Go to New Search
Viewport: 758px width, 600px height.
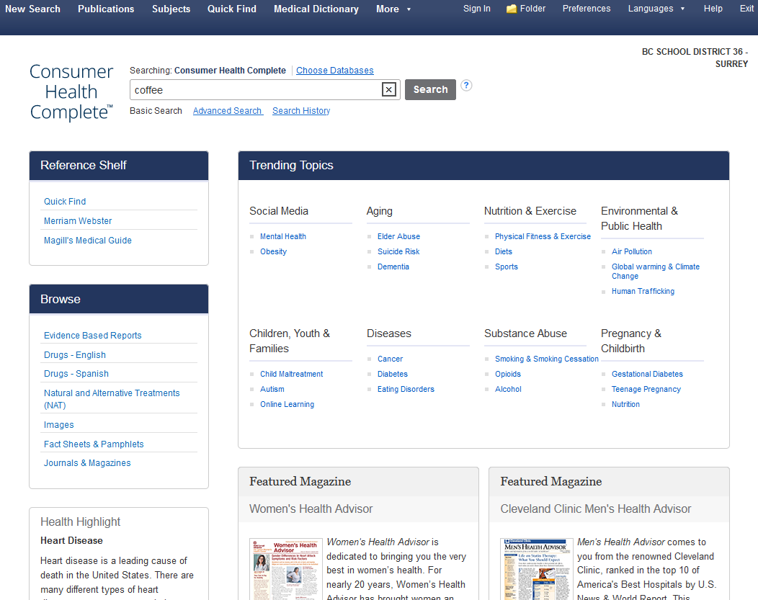tap(33, 9)
